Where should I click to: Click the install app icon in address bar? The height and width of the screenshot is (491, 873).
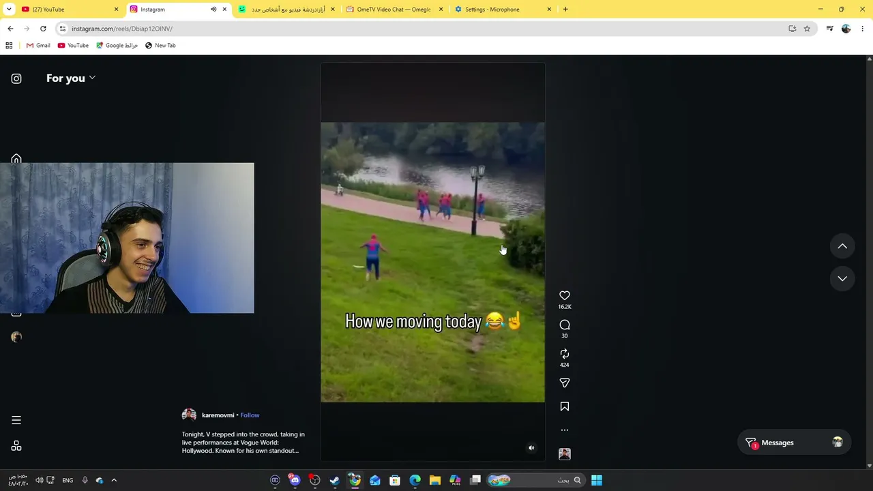point(792,29)
